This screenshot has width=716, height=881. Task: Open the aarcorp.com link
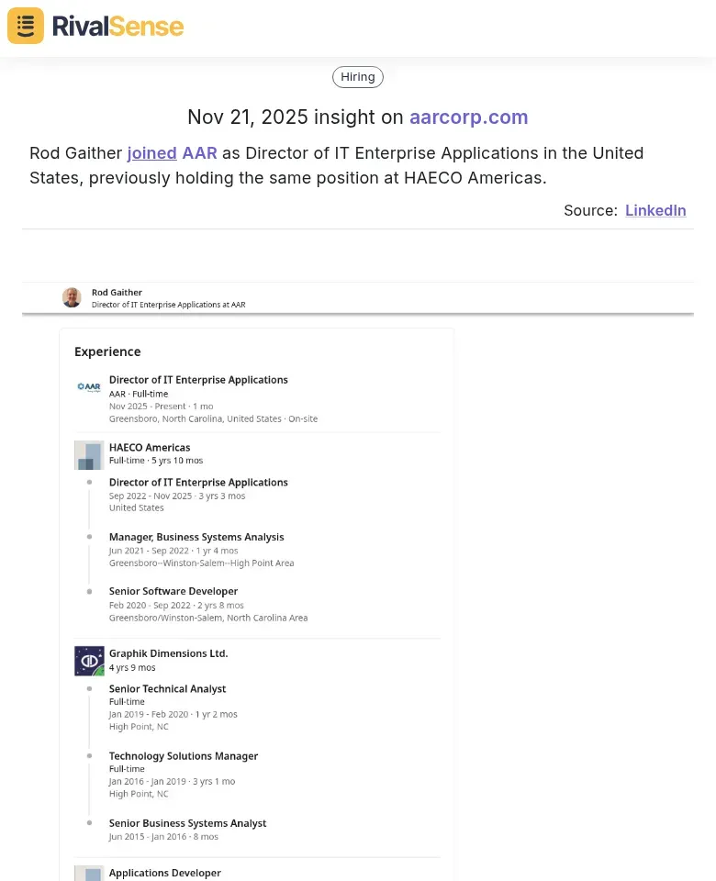click(469, 117)
